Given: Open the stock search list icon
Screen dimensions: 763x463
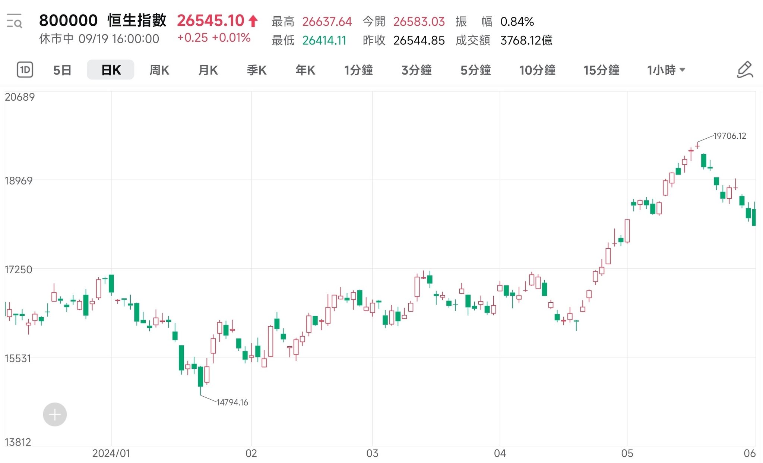Looking at the screenshot, I should [x=15, y=21].
